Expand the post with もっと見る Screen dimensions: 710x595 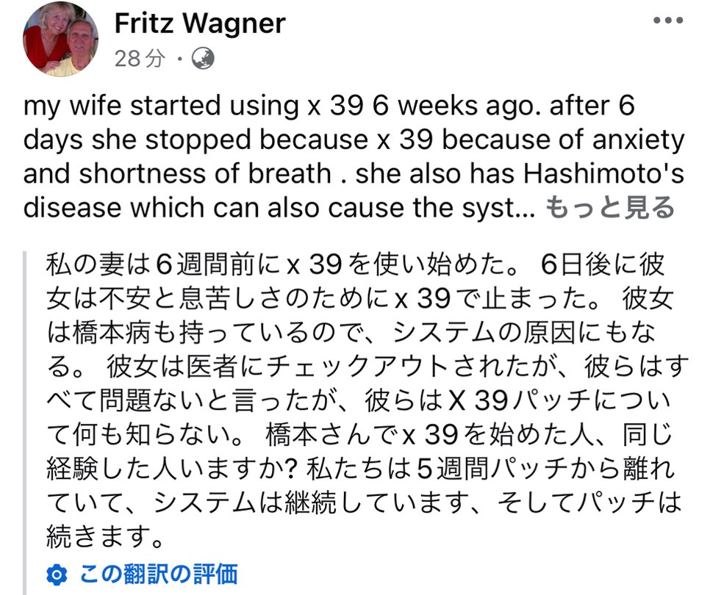[x=610, y=208]
